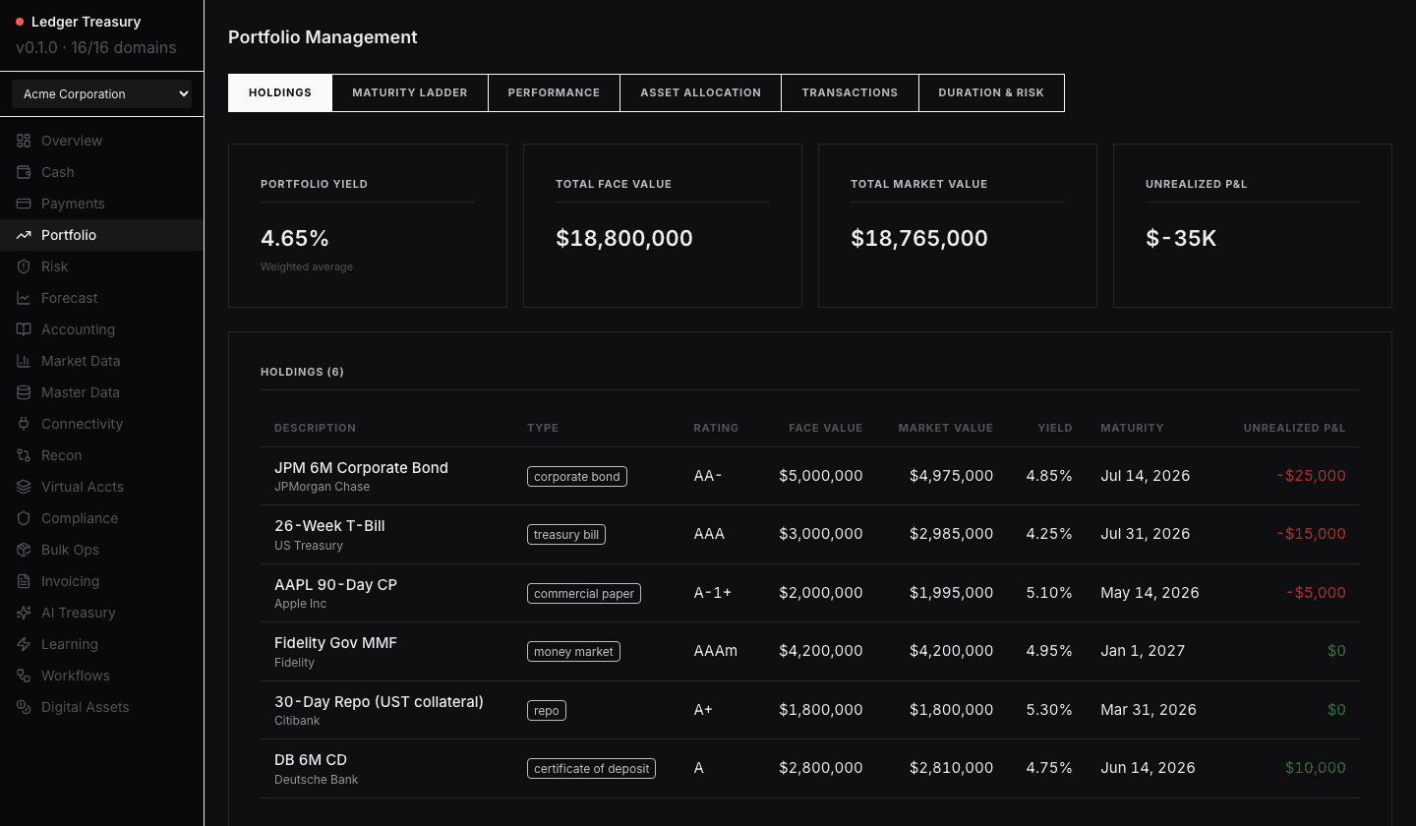The height and width of the screenshot is (826, 1416).
Task: Click the Virtual Accts layers icon
Action: coord(24,487)
